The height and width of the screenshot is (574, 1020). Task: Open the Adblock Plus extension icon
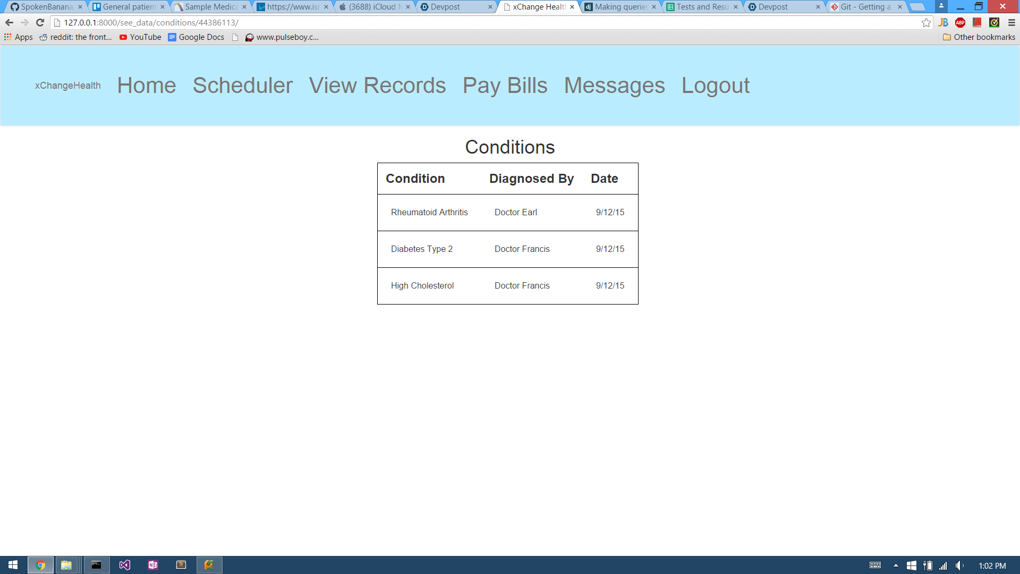pos(960,22)
